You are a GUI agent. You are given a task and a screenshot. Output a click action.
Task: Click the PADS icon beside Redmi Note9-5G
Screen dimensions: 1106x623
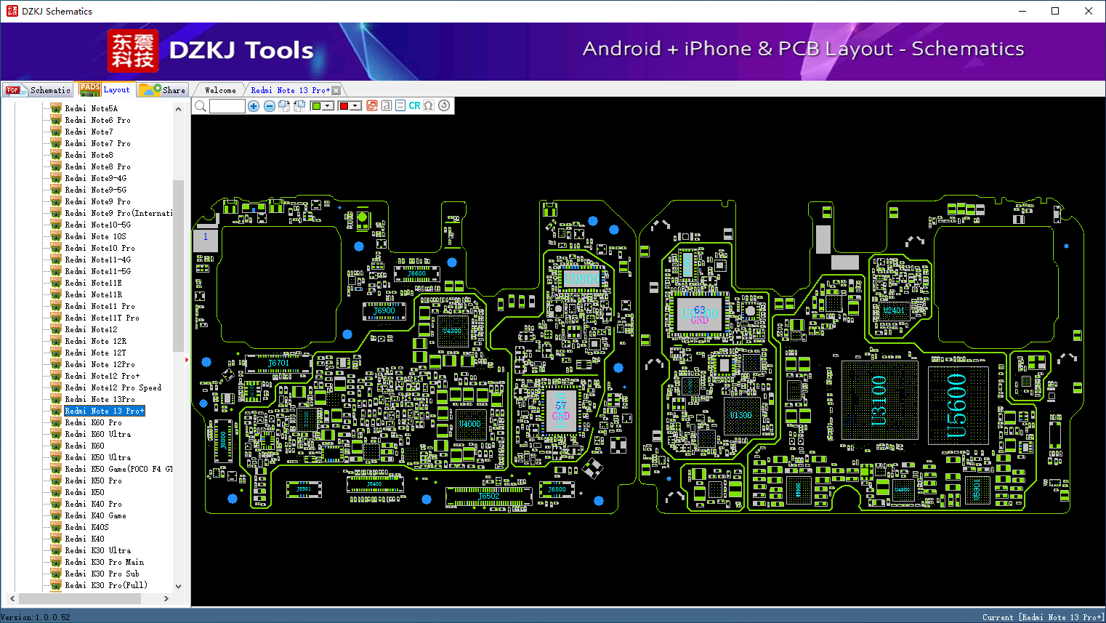tap(56, 190)
